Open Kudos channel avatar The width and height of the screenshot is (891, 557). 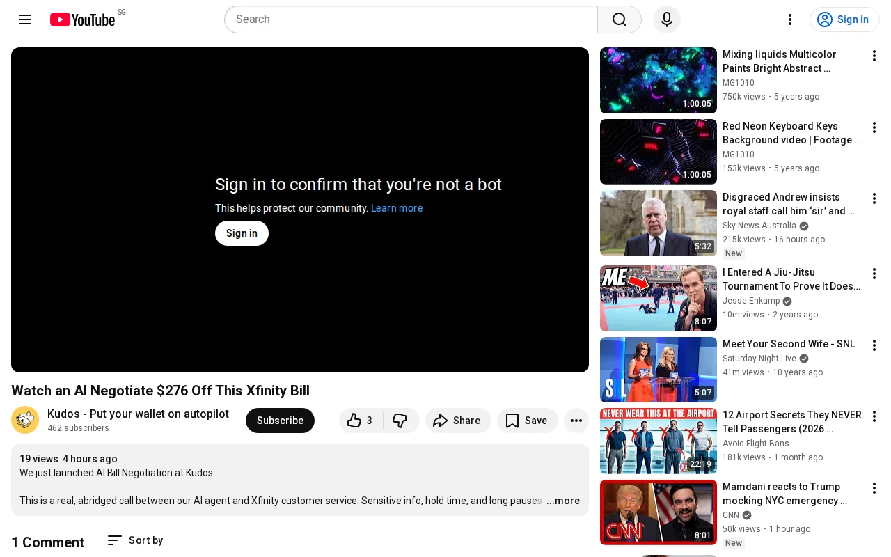point(25,420)
